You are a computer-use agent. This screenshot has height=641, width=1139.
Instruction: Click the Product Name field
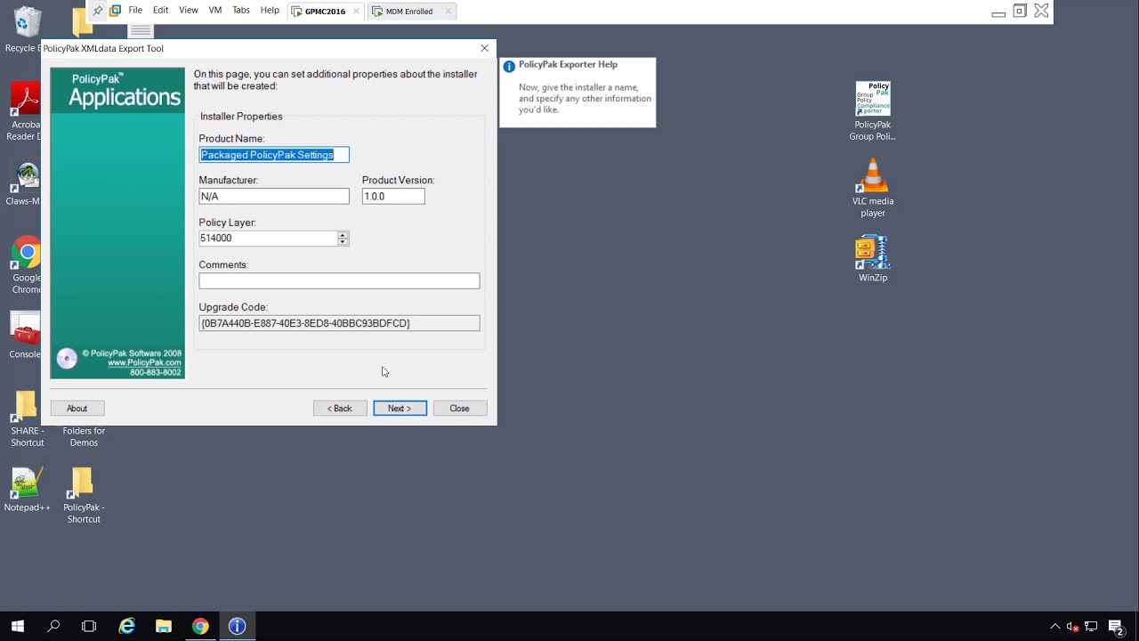(274, 155)
